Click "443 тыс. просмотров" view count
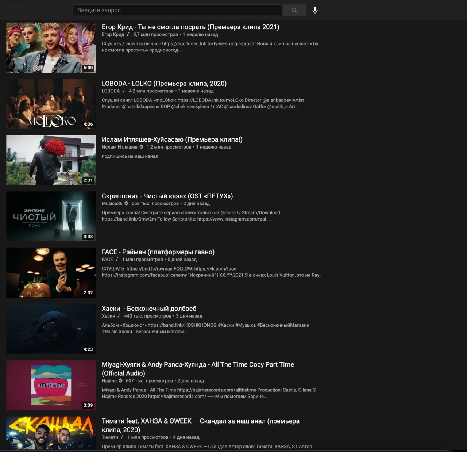This screenshot has height=452, width=467. (148, 316)
